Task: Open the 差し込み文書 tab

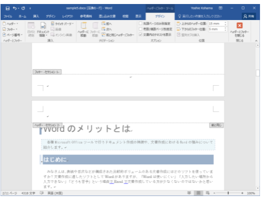Action: [x=107, y=16]
